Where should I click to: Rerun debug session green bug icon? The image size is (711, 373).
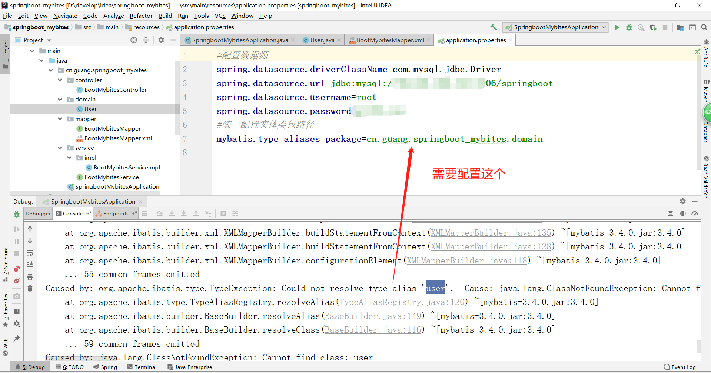[17, 214]
